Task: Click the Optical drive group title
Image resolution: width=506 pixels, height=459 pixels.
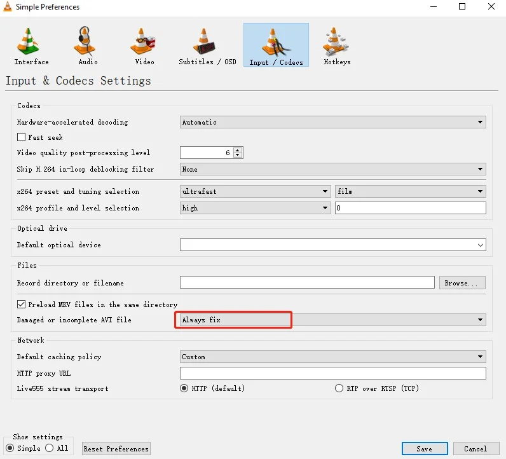Action: pyautogui.click(x=43, y=228)
